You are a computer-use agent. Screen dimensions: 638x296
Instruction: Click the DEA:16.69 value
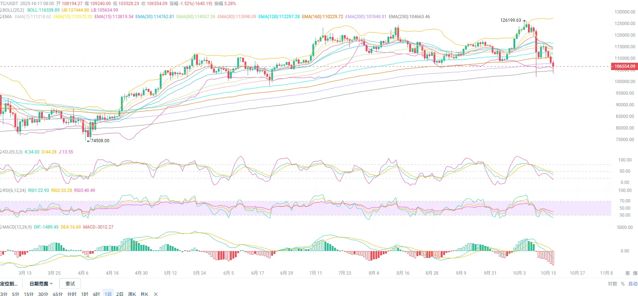[71, 227]
